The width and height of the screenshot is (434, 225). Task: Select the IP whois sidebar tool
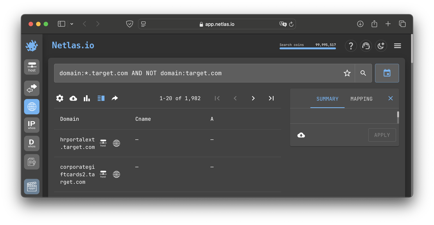pyautogui.click(x=32, y=125)
